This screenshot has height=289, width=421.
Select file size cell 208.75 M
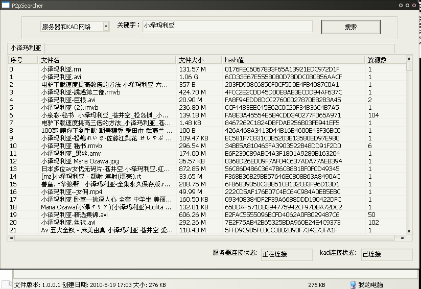tap(192, 184)
